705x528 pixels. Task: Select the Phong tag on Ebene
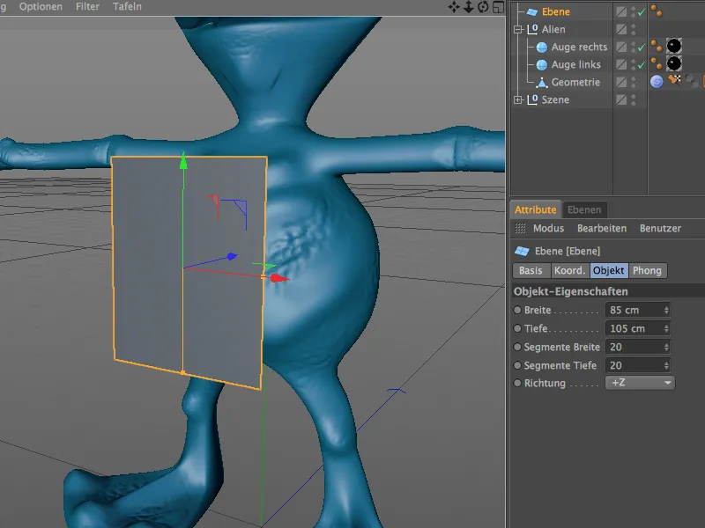(x=657, y=11)
